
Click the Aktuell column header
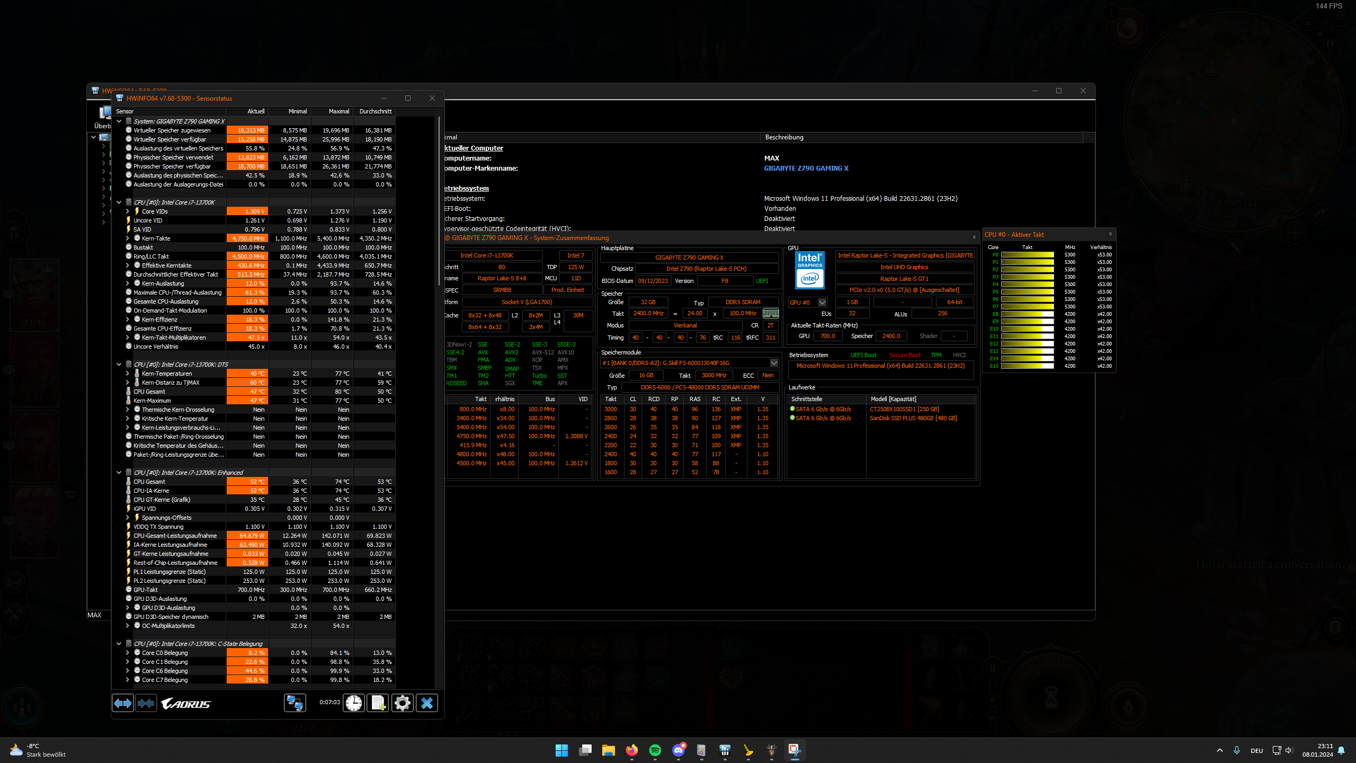[x=256, y=111]
